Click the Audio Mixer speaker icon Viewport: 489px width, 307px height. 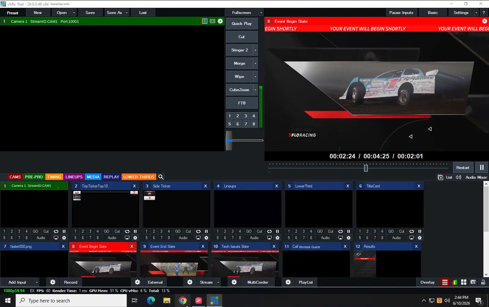point(458,177)
